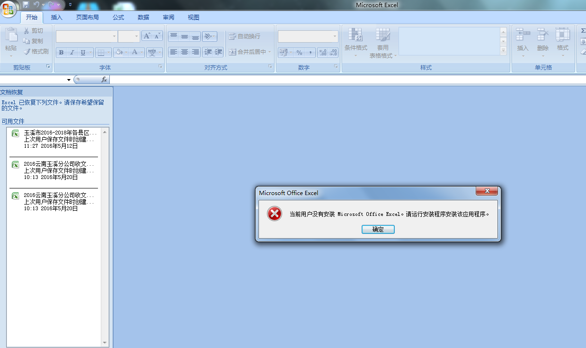Click the Comma Style icon
Viewport: 586px width, 348px height.
point(310,53)
